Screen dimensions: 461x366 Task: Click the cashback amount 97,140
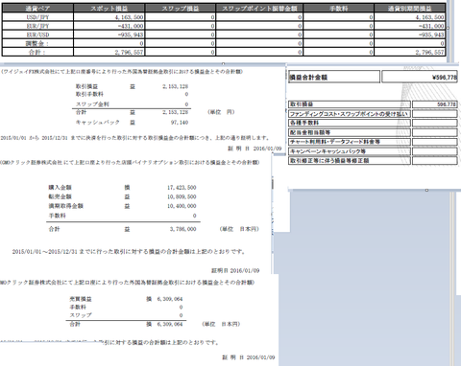180,123
